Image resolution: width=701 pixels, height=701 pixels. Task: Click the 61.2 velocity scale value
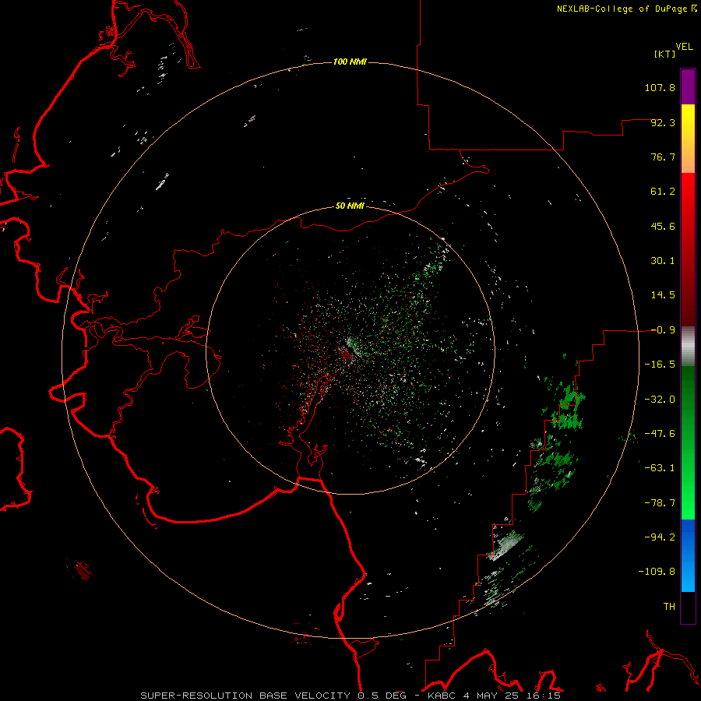pos(663,192)
